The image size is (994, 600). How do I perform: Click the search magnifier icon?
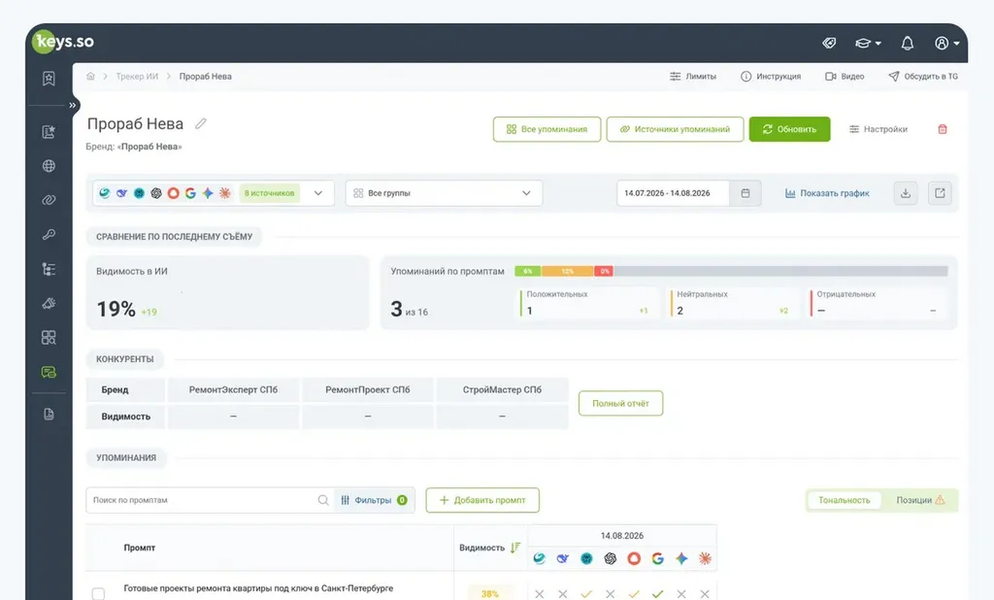click(323, 500)
